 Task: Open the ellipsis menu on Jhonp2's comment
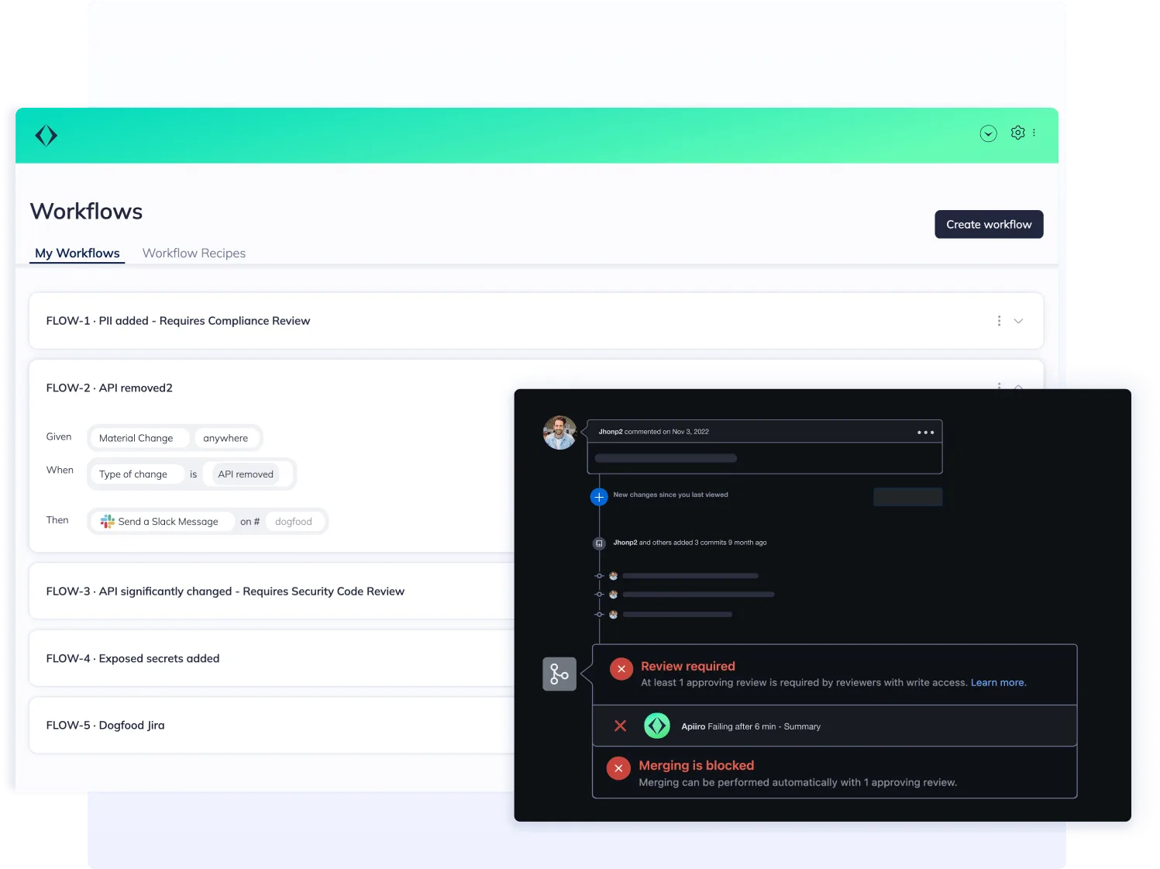pos(925,432)
